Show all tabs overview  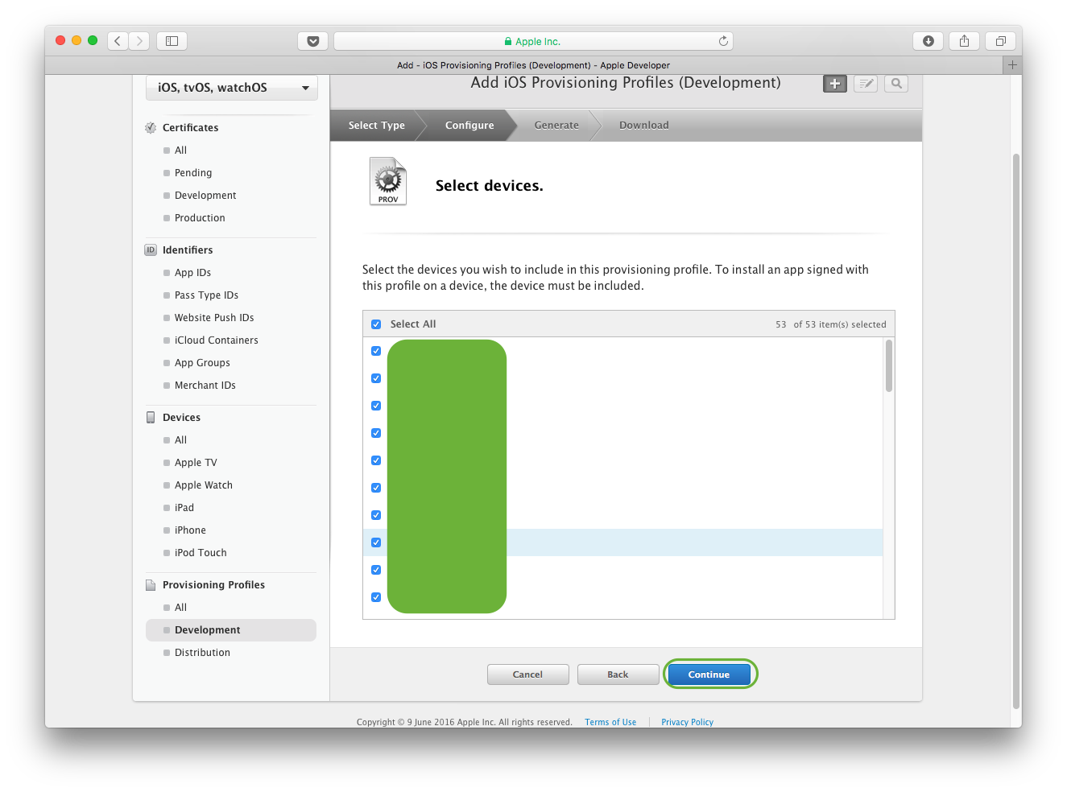pos(1000,40)
